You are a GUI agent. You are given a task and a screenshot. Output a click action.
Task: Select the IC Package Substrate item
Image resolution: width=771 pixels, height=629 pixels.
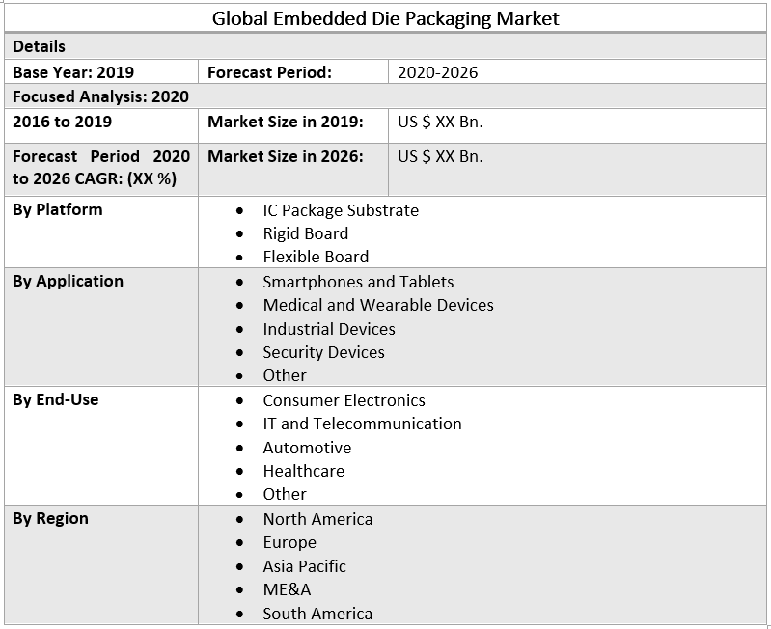tap(341, 210)
